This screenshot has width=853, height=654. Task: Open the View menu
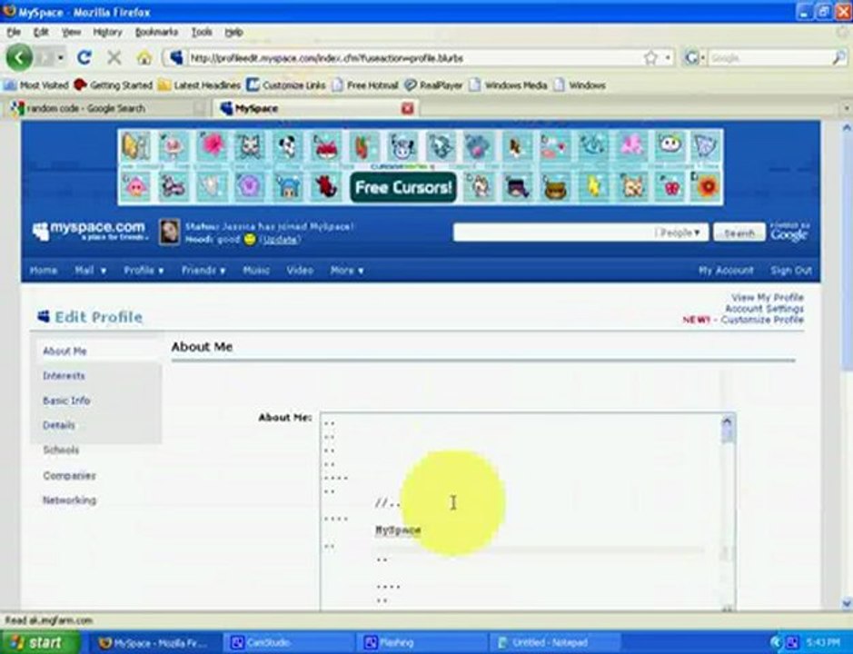point(71,32)
